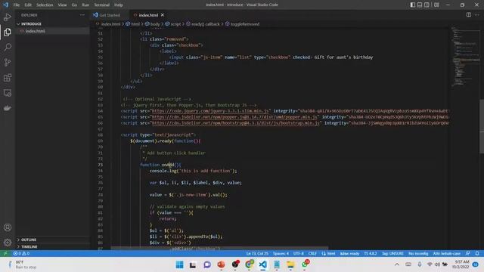Click toggleRemoved breadcrumb segment
Screen dimensions: 484x272
pyautogui.click(x=245, y=24)
